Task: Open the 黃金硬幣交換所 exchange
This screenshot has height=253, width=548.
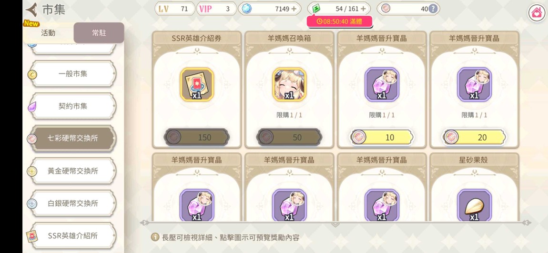Action: (x=73, y=171)
